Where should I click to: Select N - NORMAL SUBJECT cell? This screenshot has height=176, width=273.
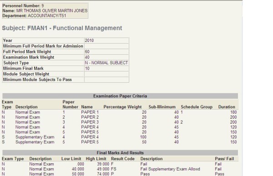(x=106, y=63)
